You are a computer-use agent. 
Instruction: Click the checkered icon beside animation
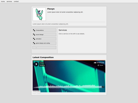tap(34, 39)
